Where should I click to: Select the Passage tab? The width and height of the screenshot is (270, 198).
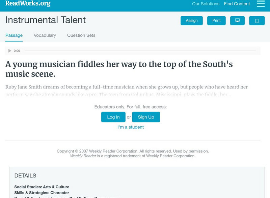coord(14,35)
